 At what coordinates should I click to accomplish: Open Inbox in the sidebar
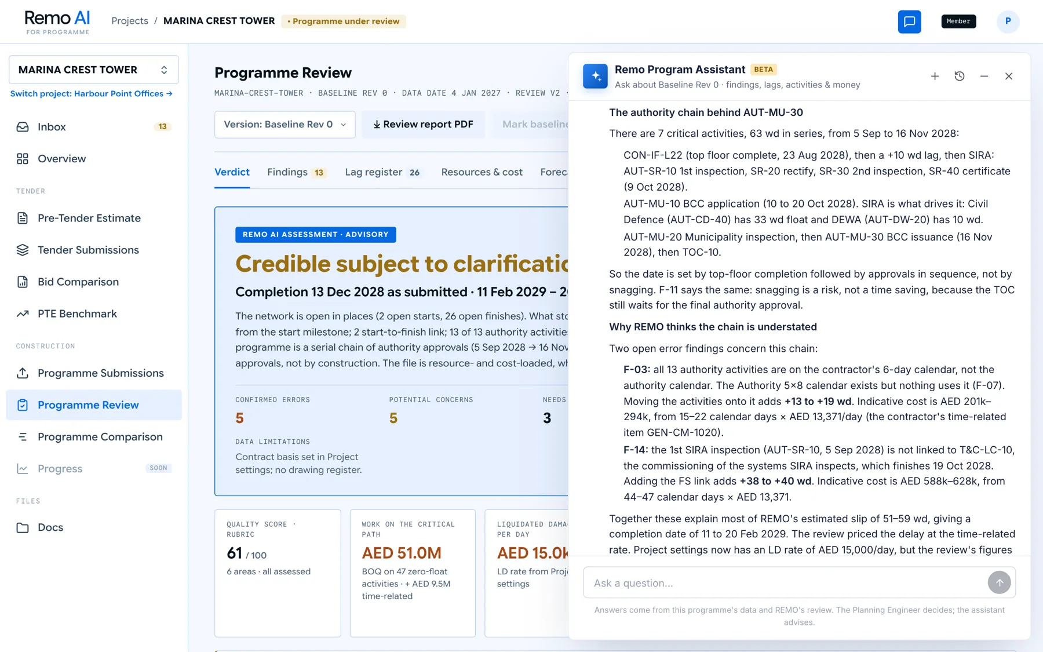coord(94,127)
